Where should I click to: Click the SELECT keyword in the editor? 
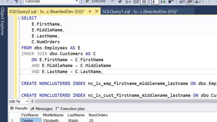click(x=29, y=18)
